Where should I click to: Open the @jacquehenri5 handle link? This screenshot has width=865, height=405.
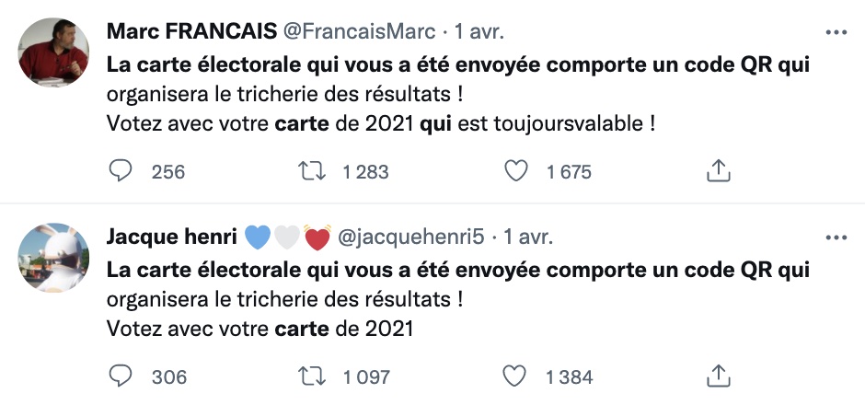pyautogui.click(x=411, y=237)
